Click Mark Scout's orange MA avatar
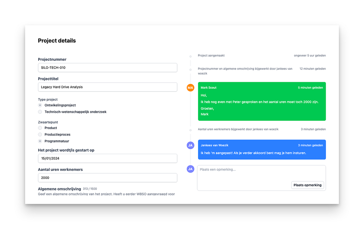This screenshot has height=229, width=364. [190, 88]
